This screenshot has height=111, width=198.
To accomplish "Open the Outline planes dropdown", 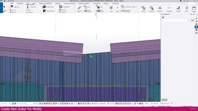I will click(x=165, y=104).
